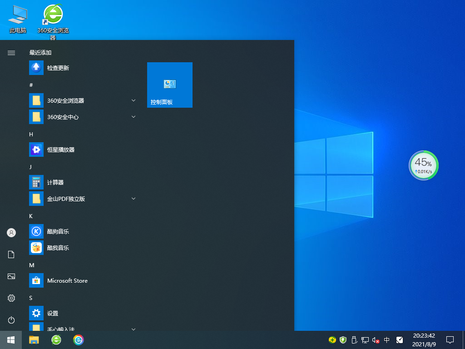Expand the 手心输入法 app group

[133, 329]
